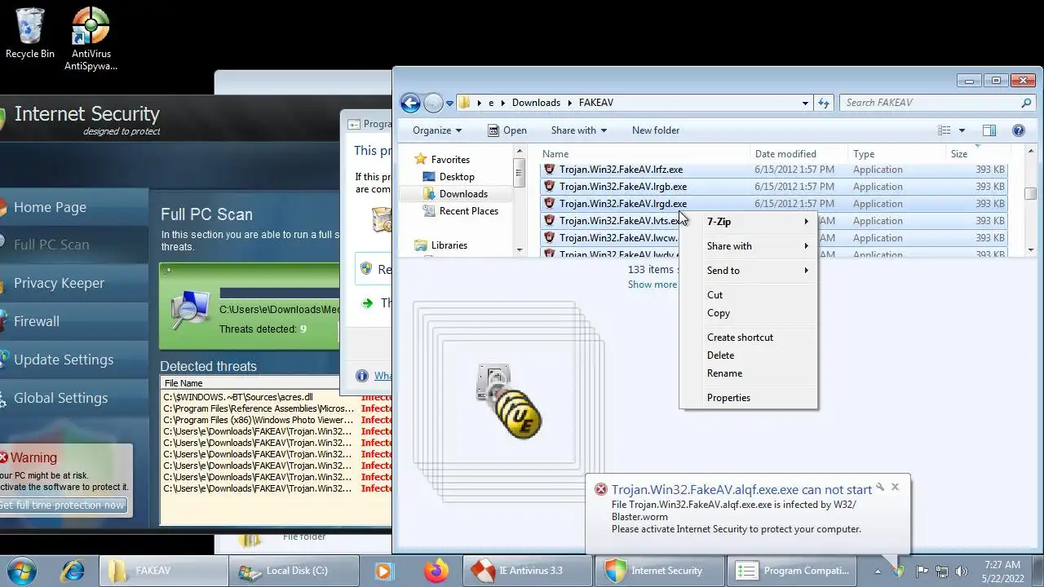The image size is (1044, 587).
Task: Open the Explorer help question-mark icon
Action: (1018, 130)
